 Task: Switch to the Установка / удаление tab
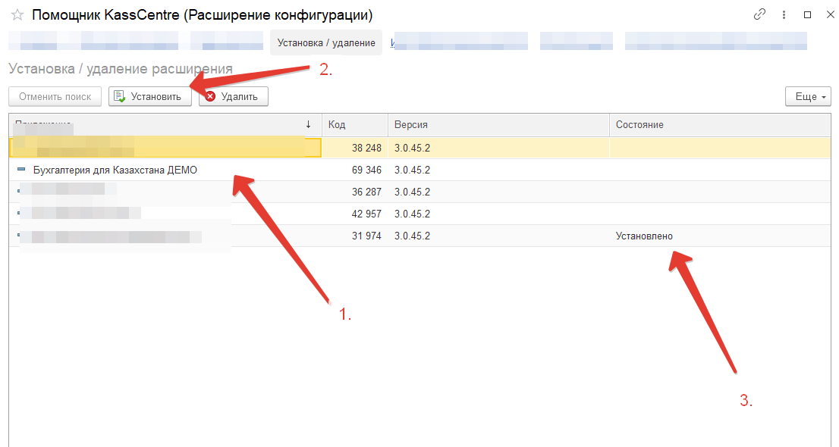coord(325,42)
